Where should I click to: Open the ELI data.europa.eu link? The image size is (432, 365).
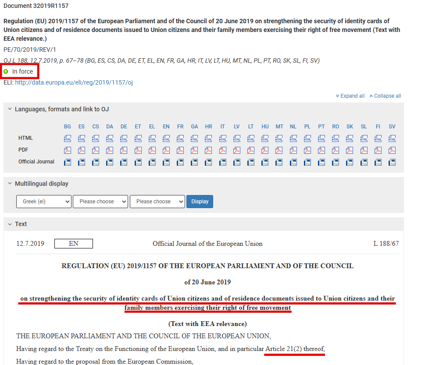point(74,82)
